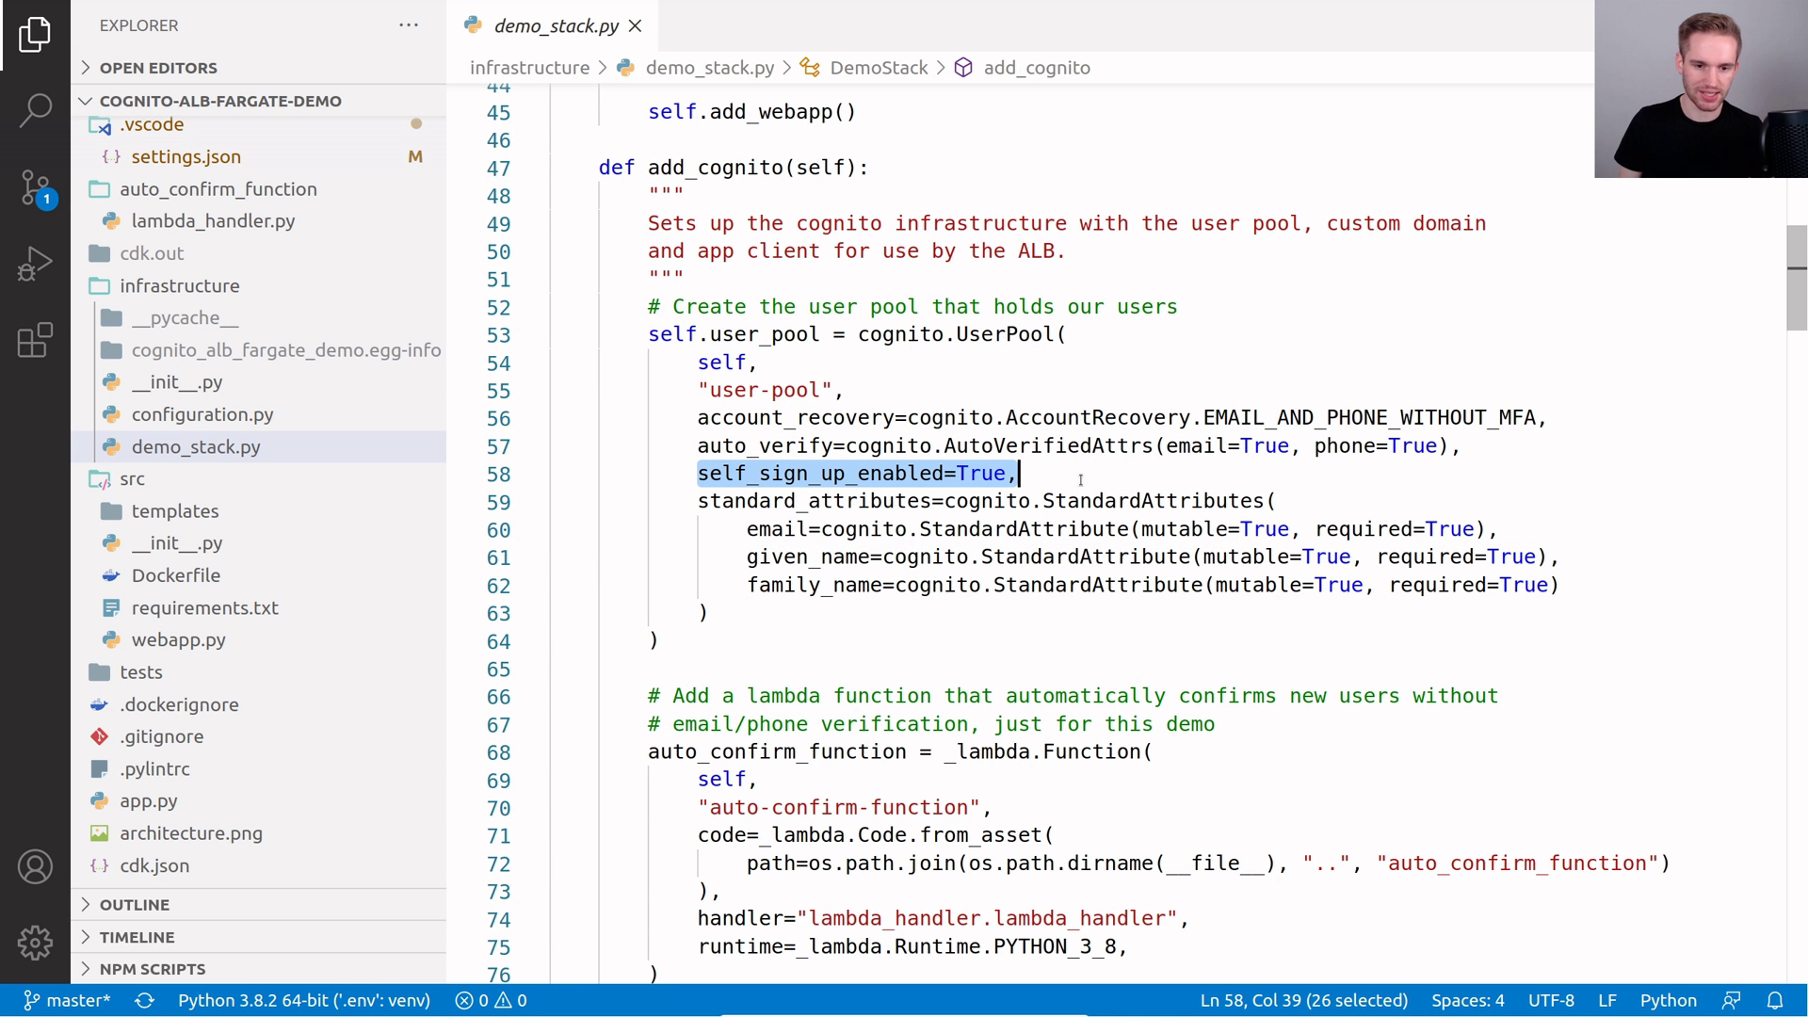This screenshot has height=1017, width=1808.
Task: Open demo_stack.py in explorer
Action: tap(196, 445)
